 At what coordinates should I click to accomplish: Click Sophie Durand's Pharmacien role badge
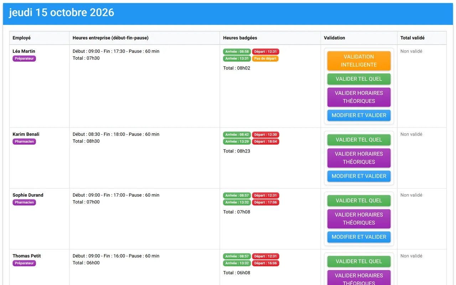pyautogui.click(x=24, y=202)
